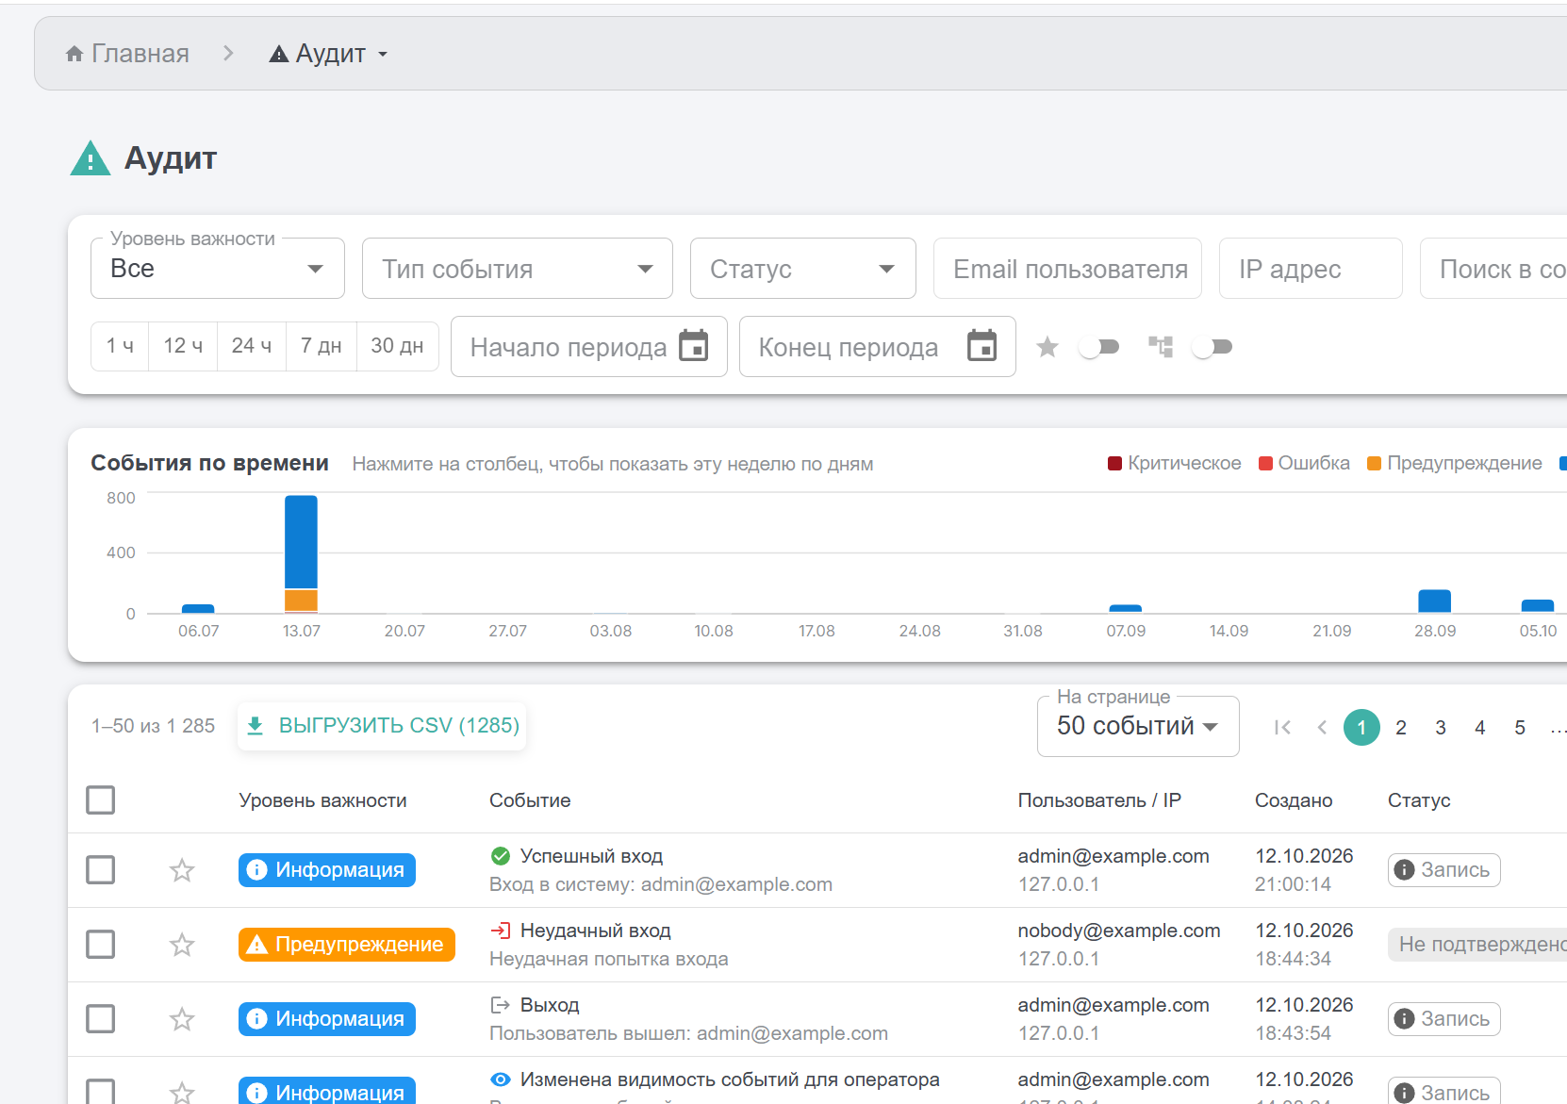Screen dimensions: 1567x1104
Task: Go to first page with the skip-back icon
Action: click(x=1282, y=727)
